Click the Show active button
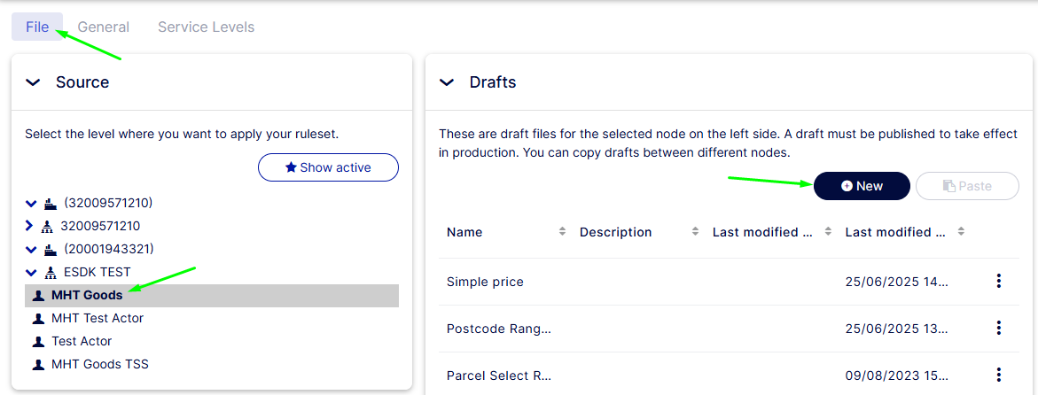The height and width of the screenshot is (395, 1038). click(x=328, y=167)
